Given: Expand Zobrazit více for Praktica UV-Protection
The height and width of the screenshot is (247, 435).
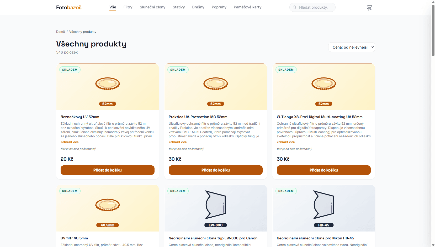Looking at the screenshot, I should point(178,142).
